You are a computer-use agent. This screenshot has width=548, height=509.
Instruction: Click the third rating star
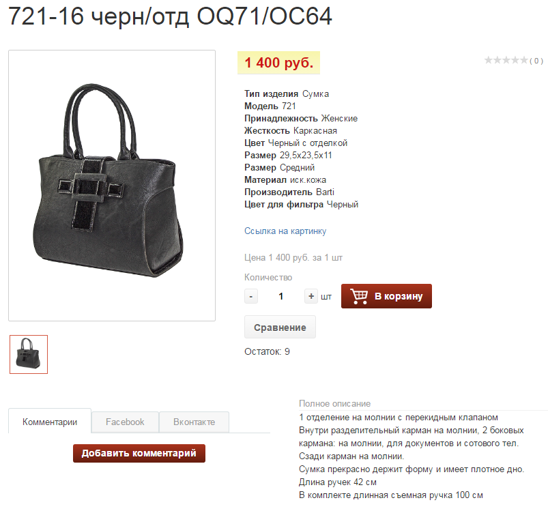coord(506,61)
